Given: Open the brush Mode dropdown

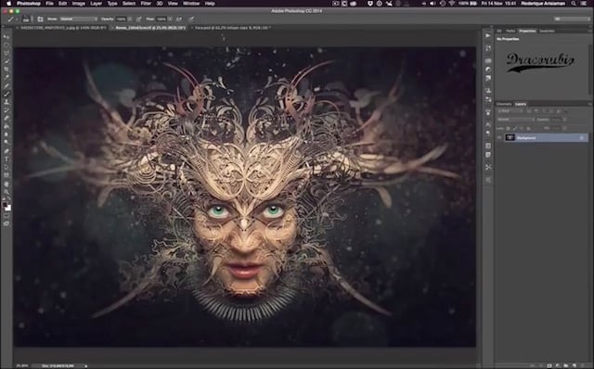Looking at the screenshot, I should click(x=78, y=19).
